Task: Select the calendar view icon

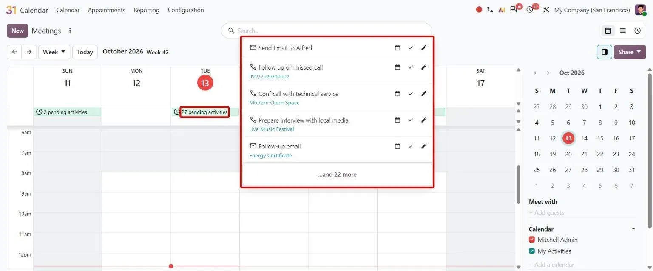Action: [608, 31]
